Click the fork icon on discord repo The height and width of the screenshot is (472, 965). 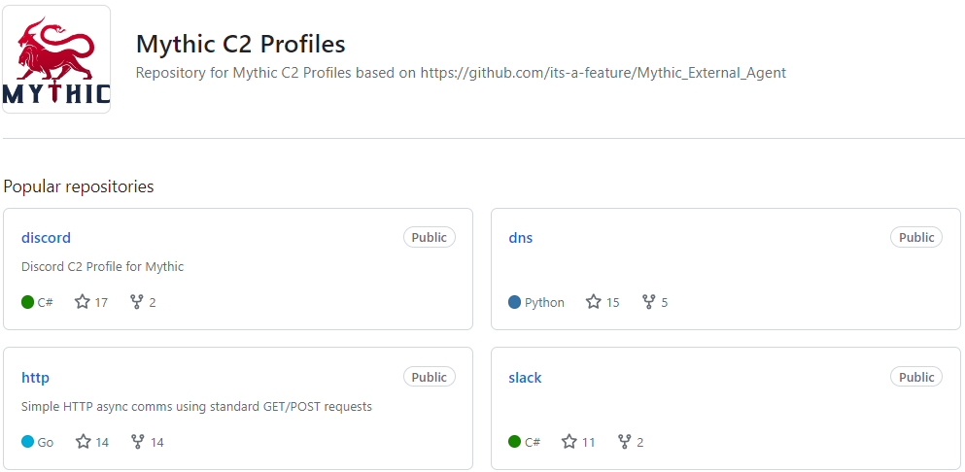tap(137, 302)
